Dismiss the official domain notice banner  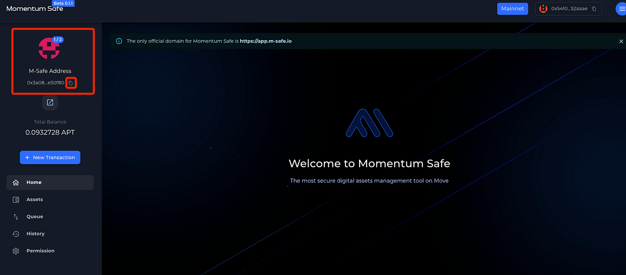(621, 41)
